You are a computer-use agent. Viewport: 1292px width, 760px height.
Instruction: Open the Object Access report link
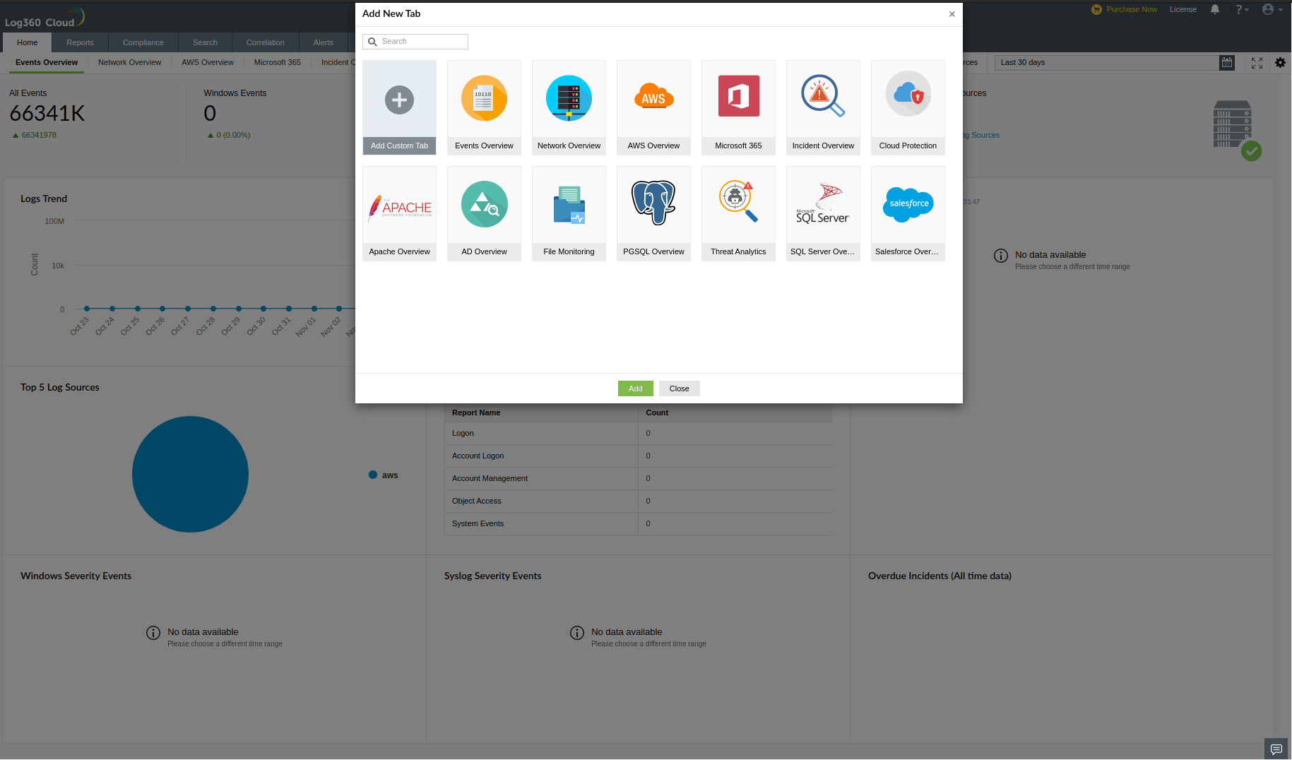pos(476,501)
